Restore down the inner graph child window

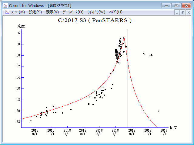(x=183, y=12)
